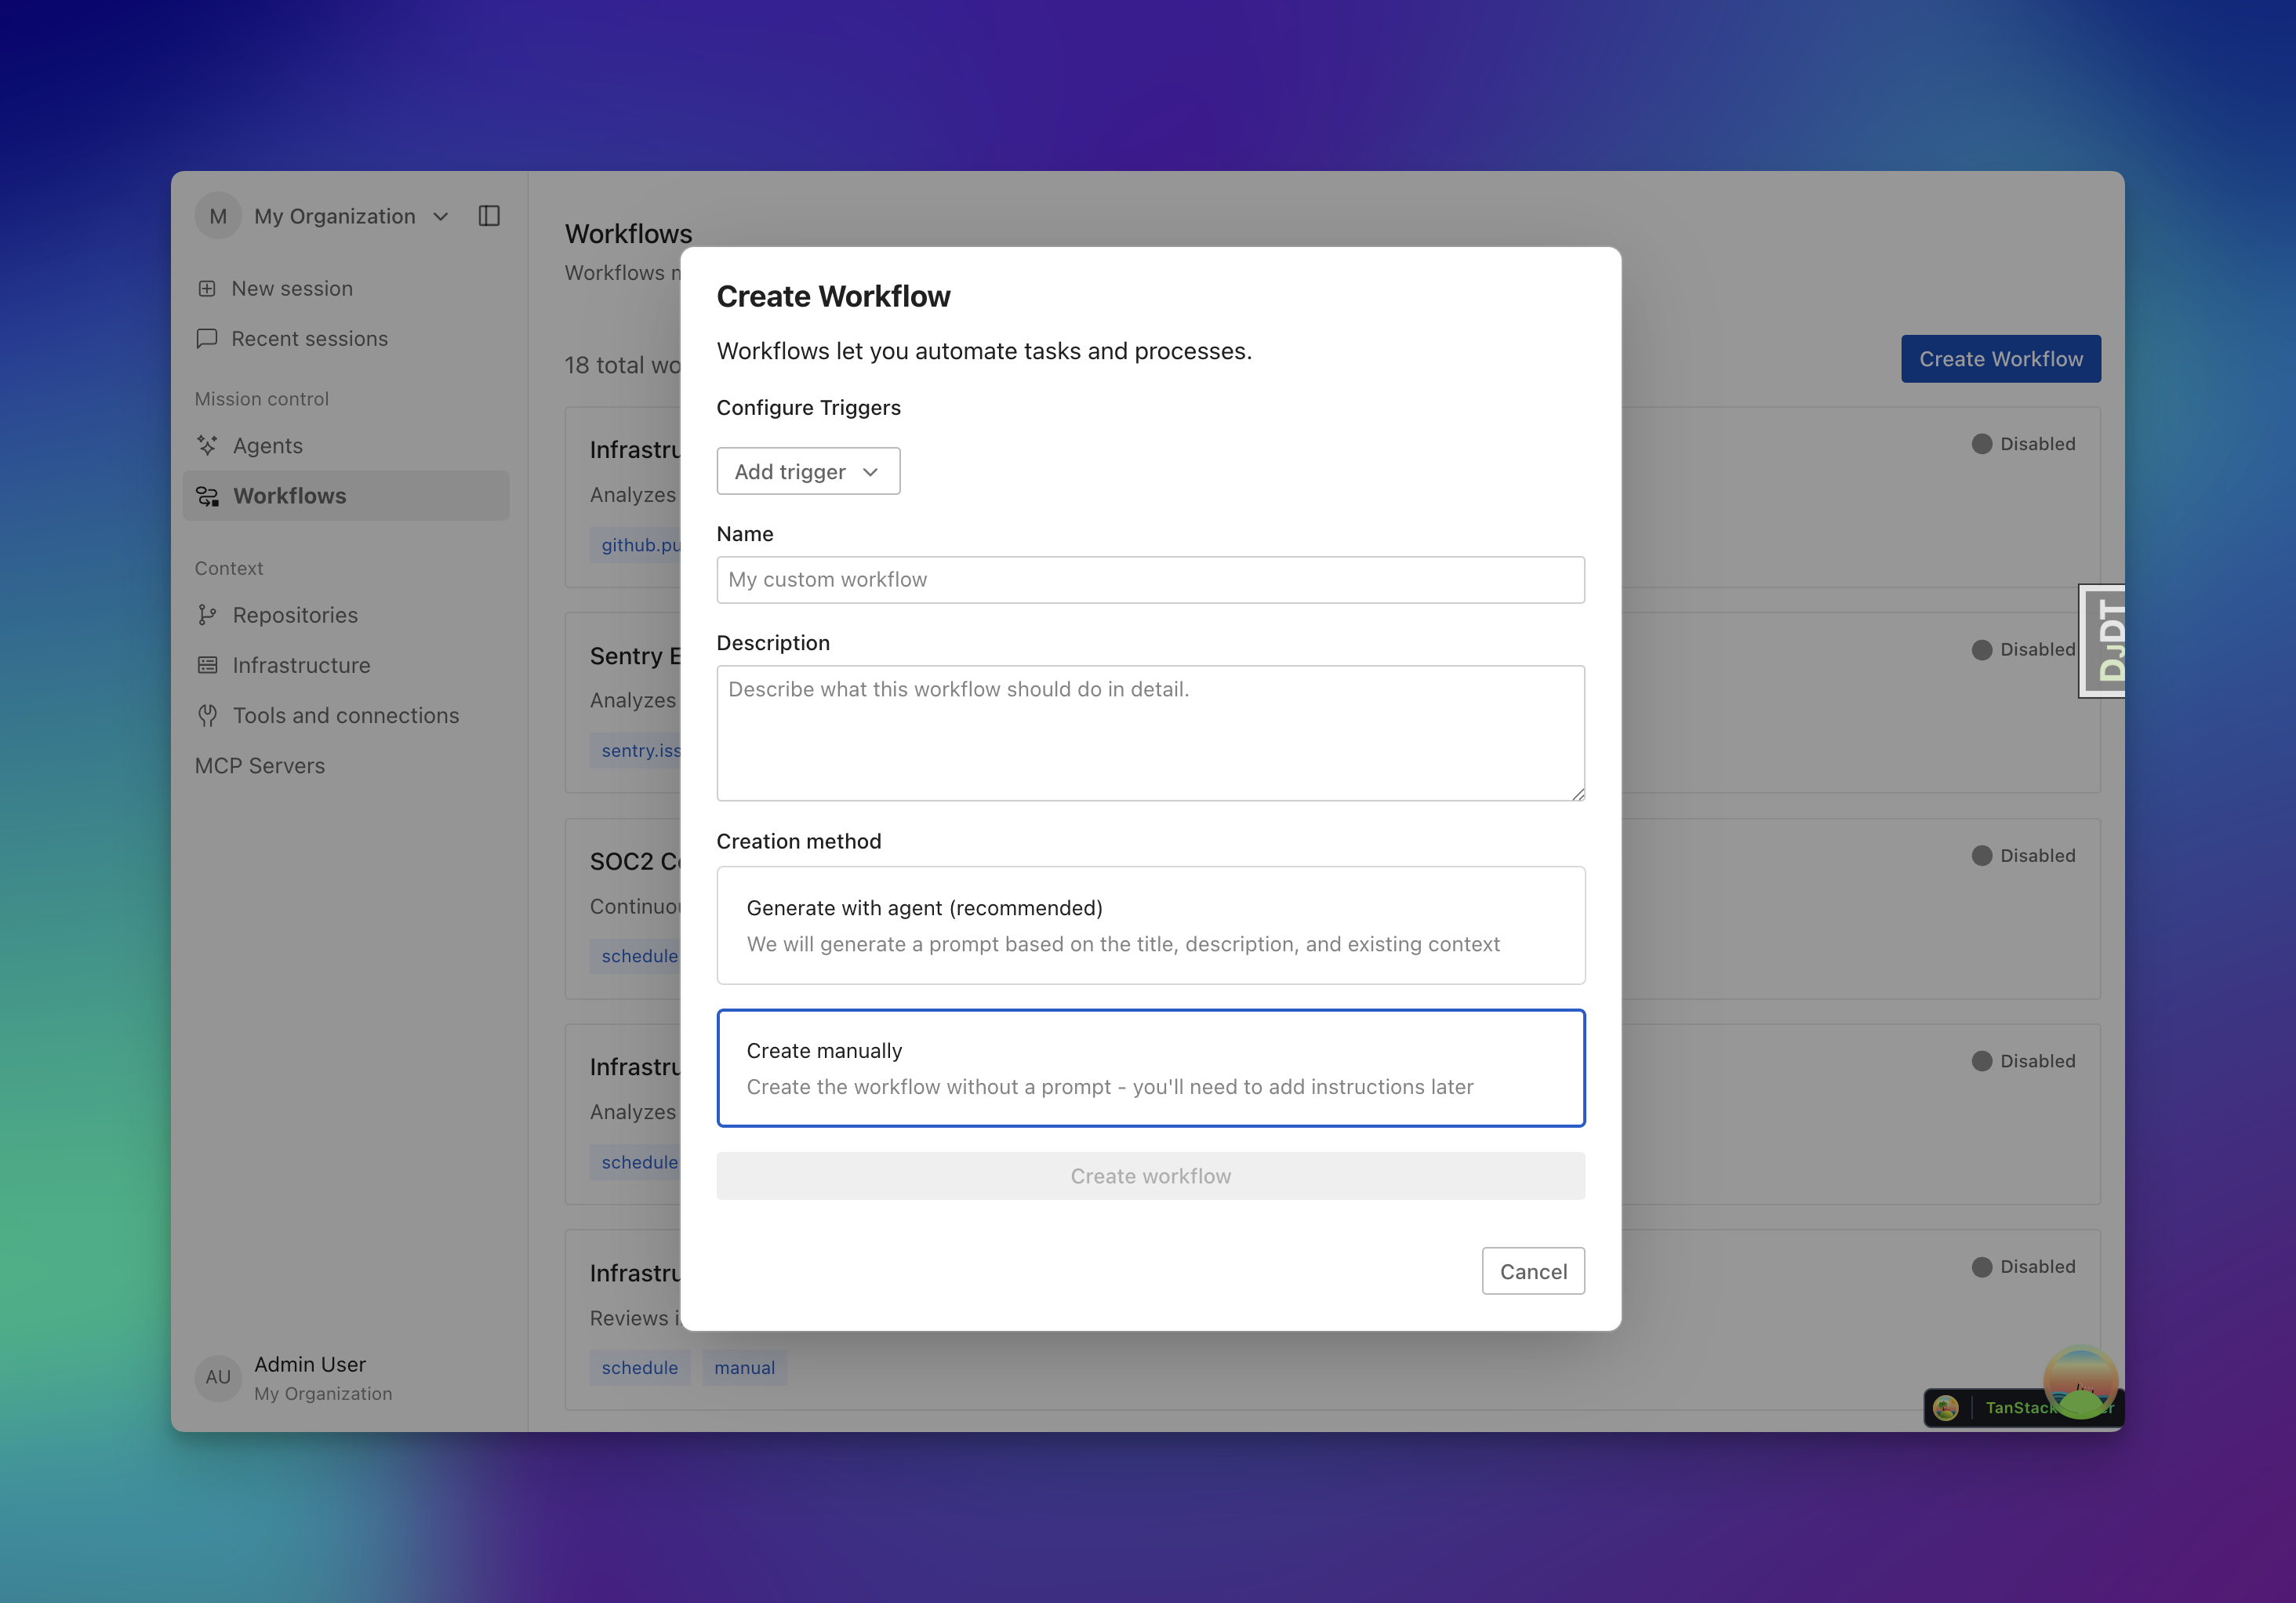The image size is (2296, 1603).
Task: Click the blue Create Workflow button
Action: click(x=2000, y=359)
